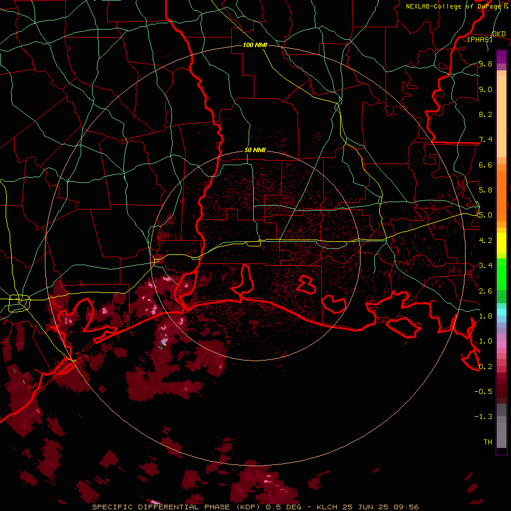Image resolution: width=511 pixels, height=511 pixels.
Task: Pick the cyan segment of color bar
Action: (501, 312)
